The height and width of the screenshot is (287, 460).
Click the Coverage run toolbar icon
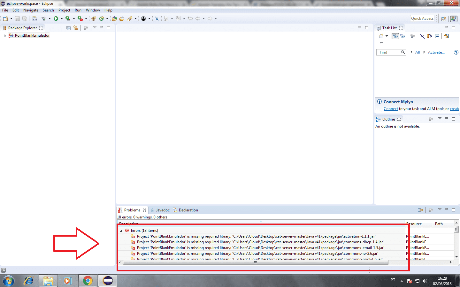coord(68,18)
